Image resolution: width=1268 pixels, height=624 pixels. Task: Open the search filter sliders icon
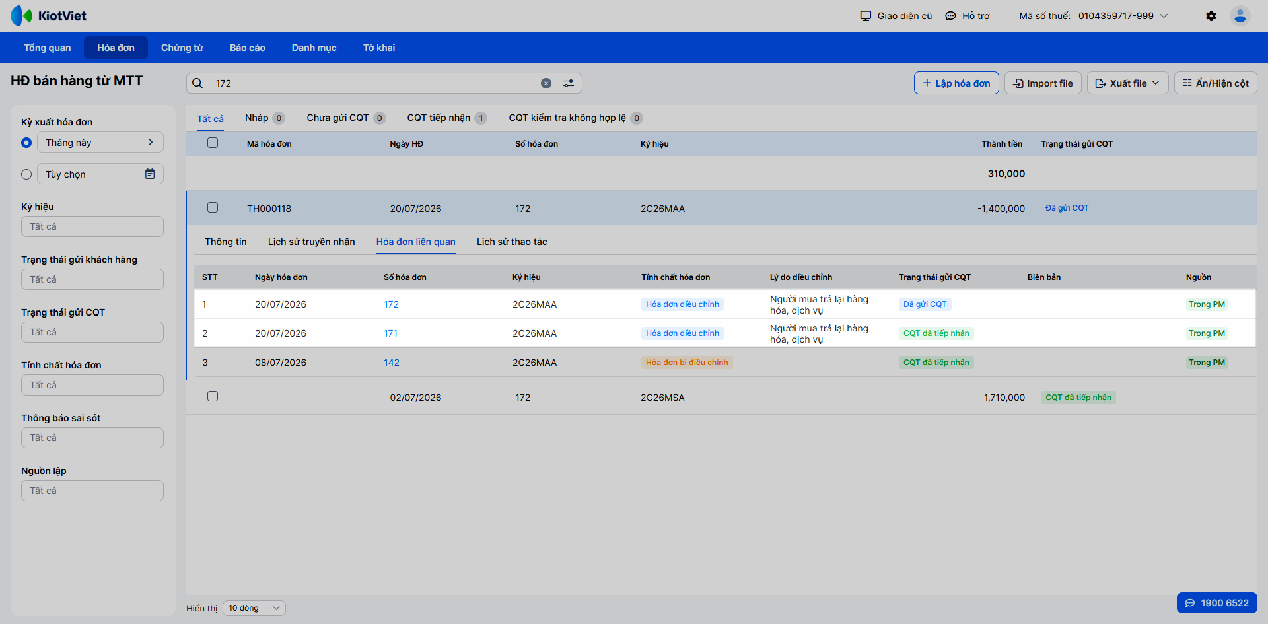568,83
